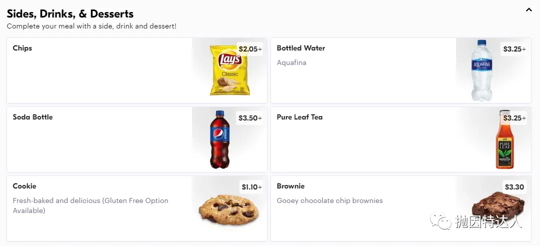Collapse the Sides, Drinks, & Desserts section
This screenshot has width=540, height=246.
pos(528,10)
